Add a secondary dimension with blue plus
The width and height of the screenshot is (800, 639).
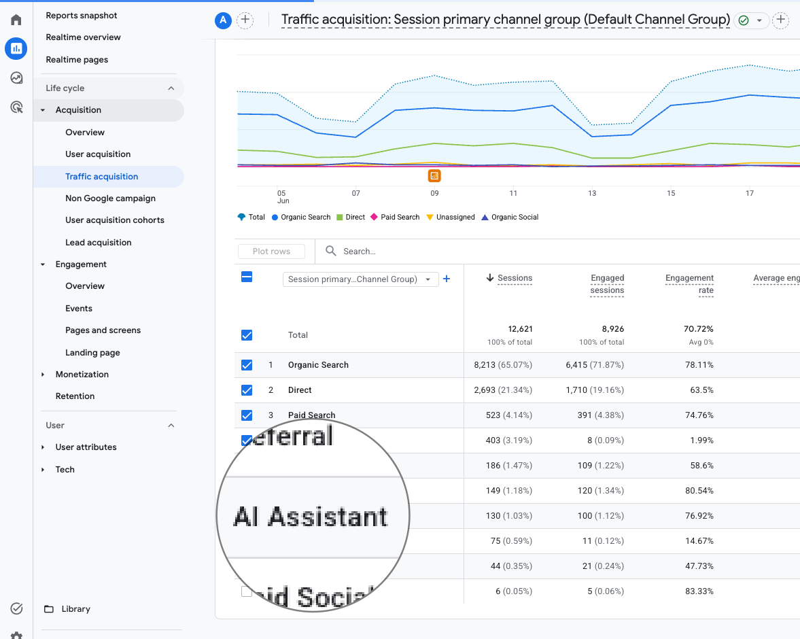(x=447, y=279)
